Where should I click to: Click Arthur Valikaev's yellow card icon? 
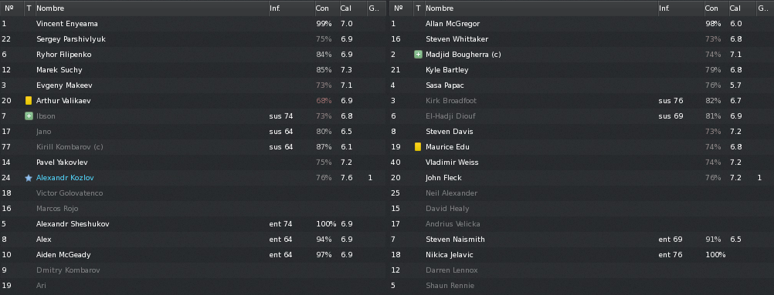(x=29, y=100)
